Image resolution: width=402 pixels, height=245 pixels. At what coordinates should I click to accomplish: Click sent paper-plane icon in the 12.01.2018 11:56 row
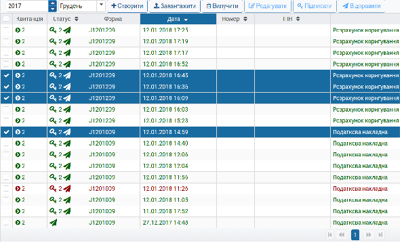(67, 177)
